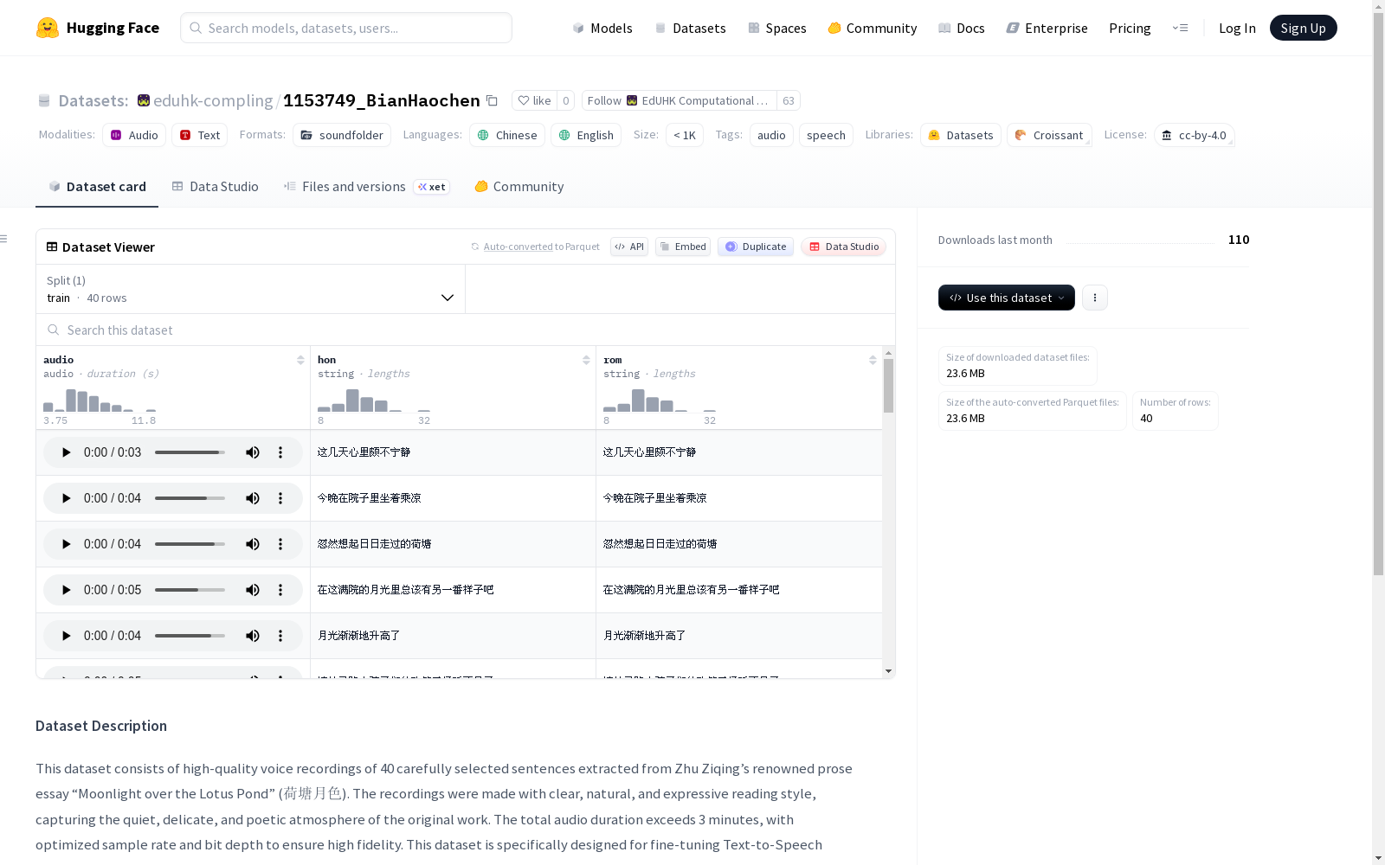Open the three-dot menu beside Use this dataset

coord(1095,298)
